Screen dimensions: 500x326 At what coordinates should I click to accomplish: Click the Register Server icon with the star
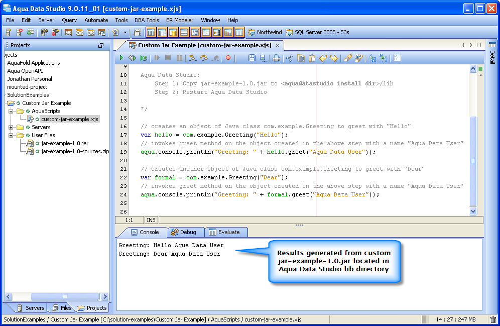coord(9,32)
